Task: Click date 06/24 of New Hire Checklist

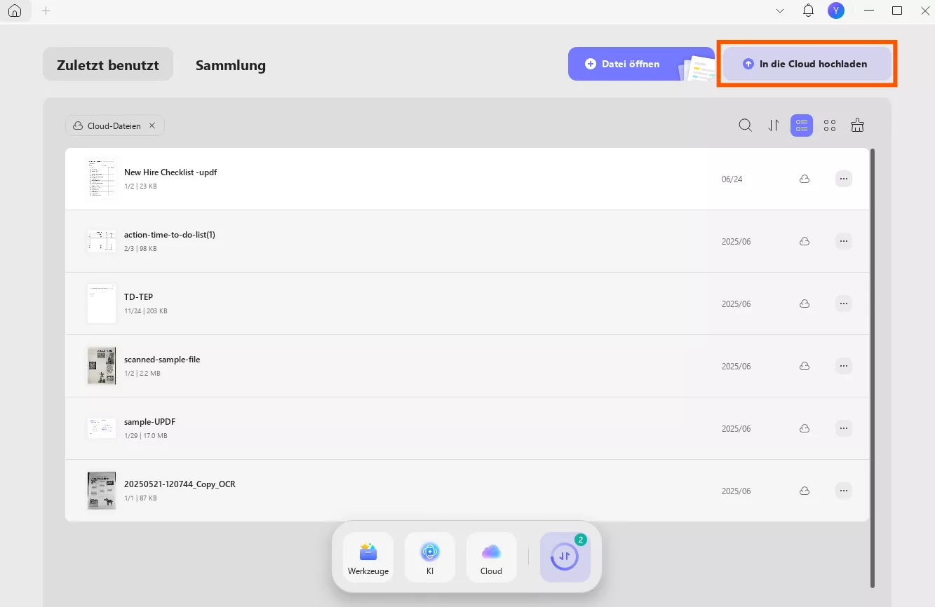Action: (732, 179)
